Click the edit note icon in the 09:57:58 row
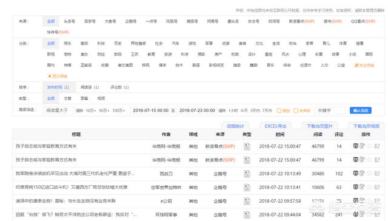This screenshot has width=388, height=221. 362,200
